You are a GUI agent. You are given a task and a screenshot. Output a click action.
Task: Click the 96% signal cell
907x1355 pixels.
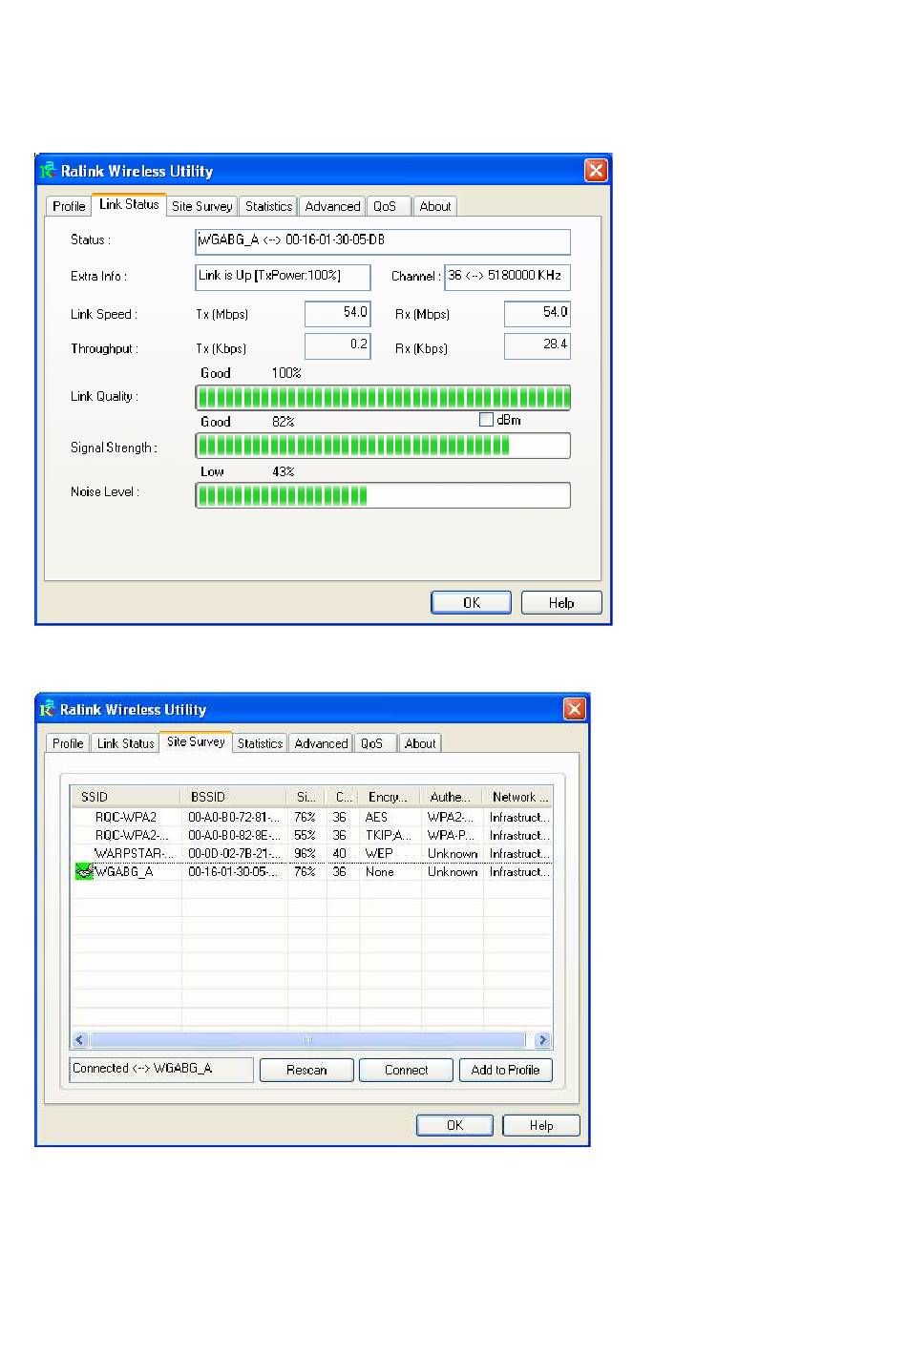305,853
